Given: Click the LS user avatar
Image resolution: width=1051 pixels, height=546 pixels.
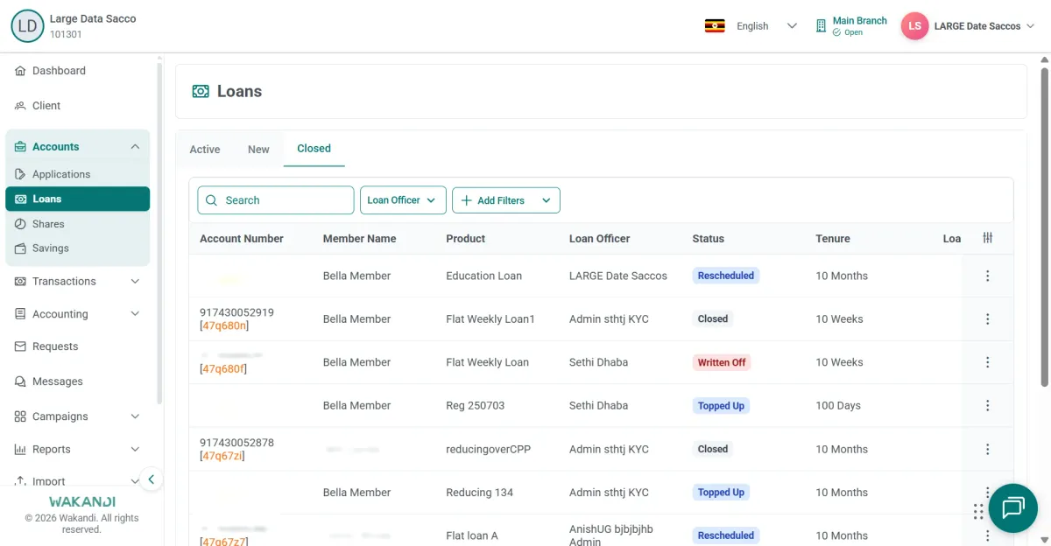Looking at the screenshot, I should click(x=914, y=26).
